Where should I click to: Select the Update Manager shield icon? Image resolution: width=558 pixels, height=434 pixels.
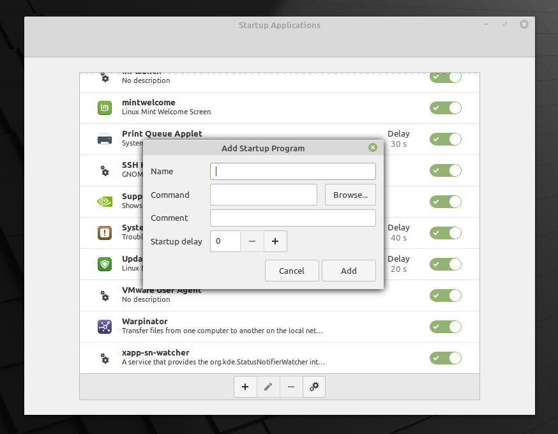(104, 264)
